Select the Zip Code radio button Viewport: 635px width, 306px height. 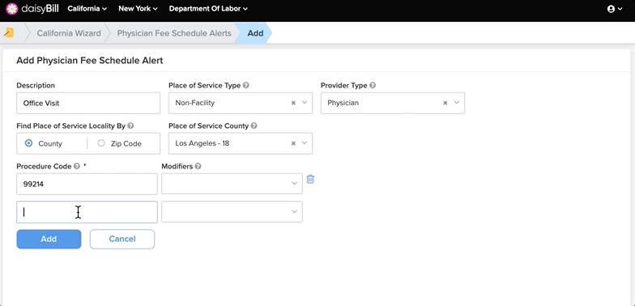101,142
